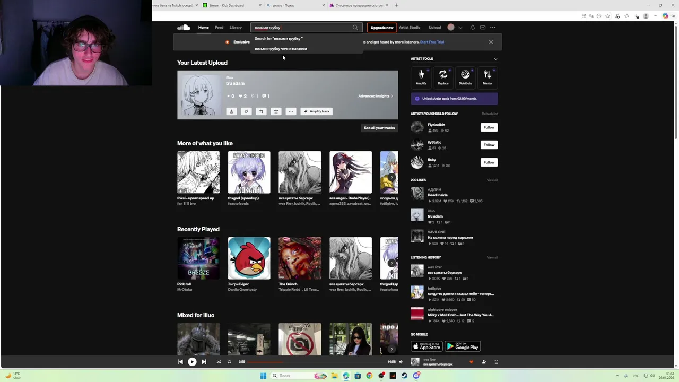Click the search magnifier icon

(355, 28)
